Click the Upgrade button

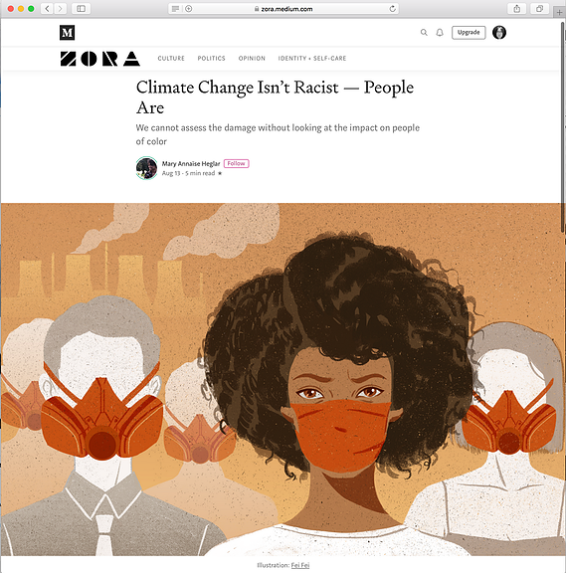pyautogui.click(x=469, y=33)
